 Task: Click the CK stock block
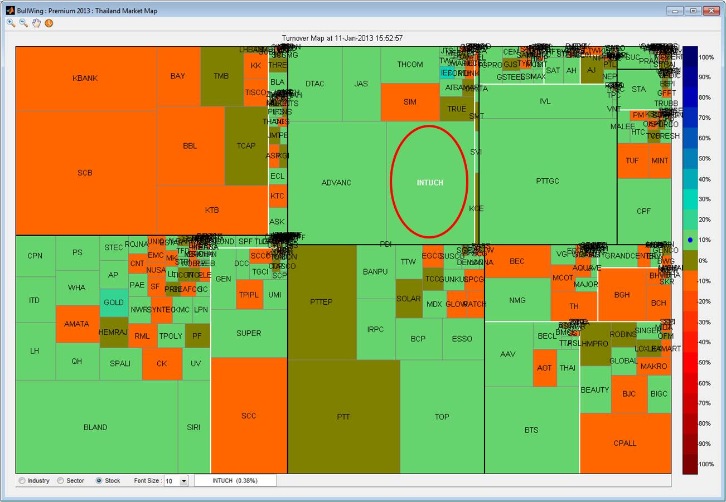(162, 364)
